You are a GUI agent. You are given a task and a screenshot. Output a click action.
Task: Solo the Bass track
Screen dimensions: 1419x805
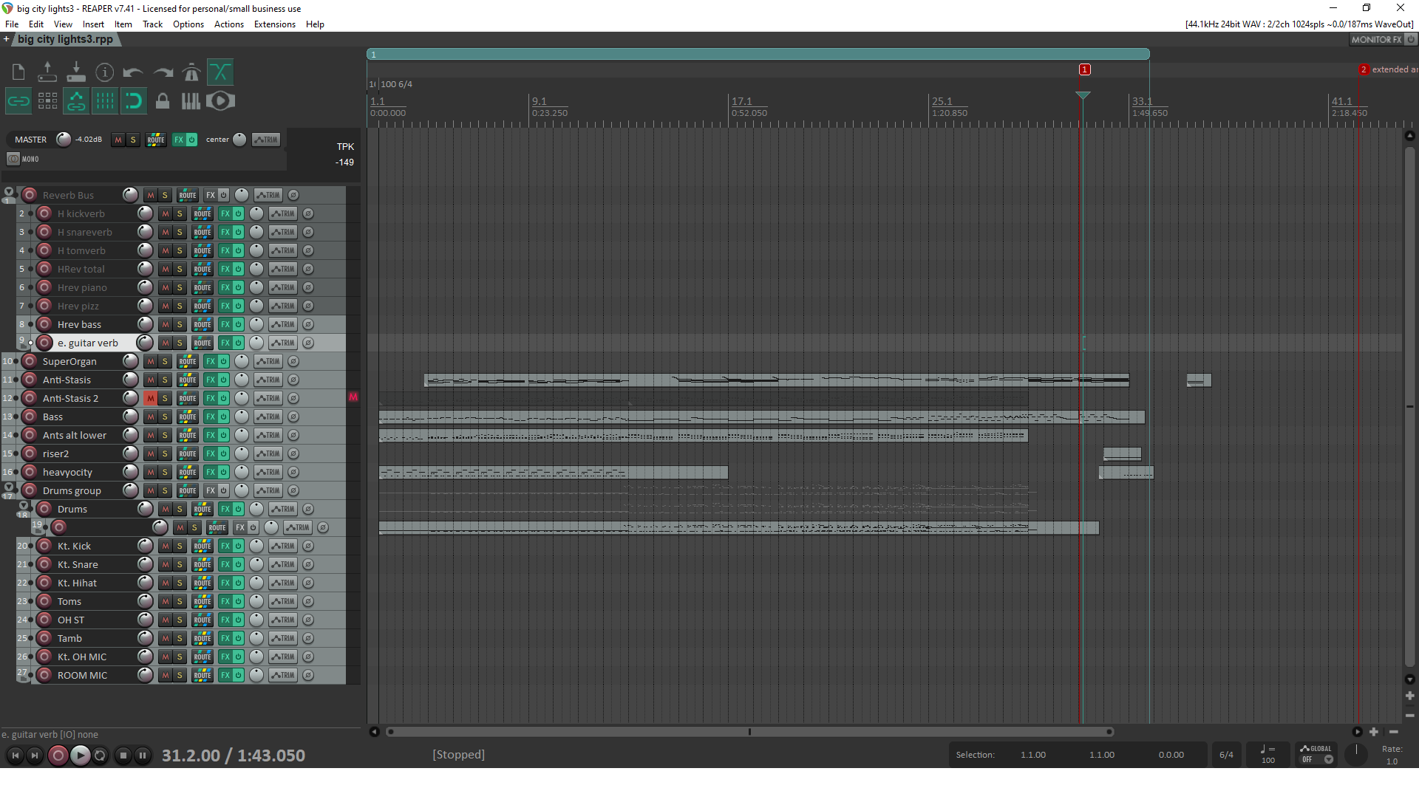pos(165,417)
